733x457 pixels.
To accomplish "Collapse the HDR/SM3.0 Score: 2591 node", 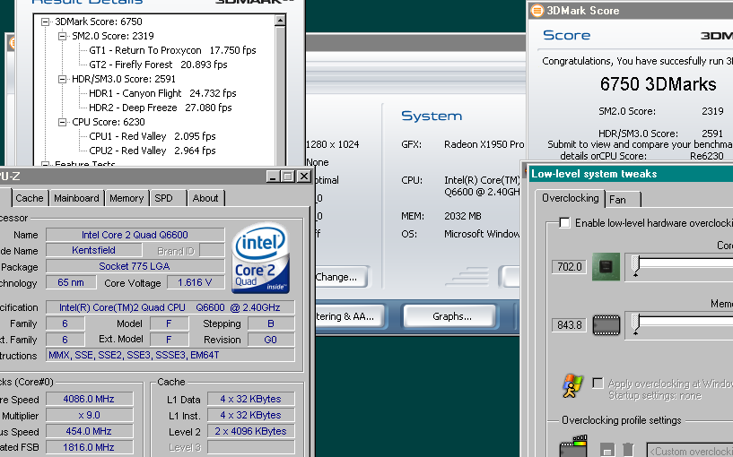I will click(62, 79).
